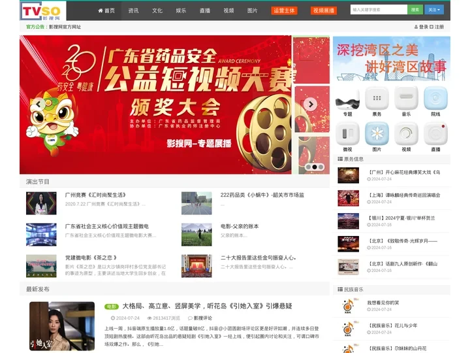Open thumbnail for 二十大报告 article
470x353 pixels.
tap(196, 266)
